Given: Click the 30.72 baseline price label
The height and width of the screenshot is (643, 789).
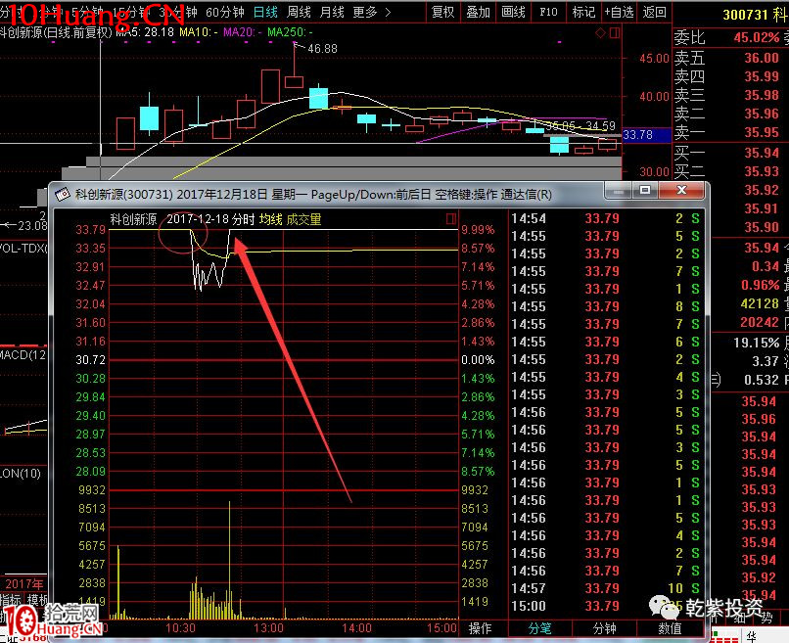Looking at the screenshot, I should (x=91, y=360).
